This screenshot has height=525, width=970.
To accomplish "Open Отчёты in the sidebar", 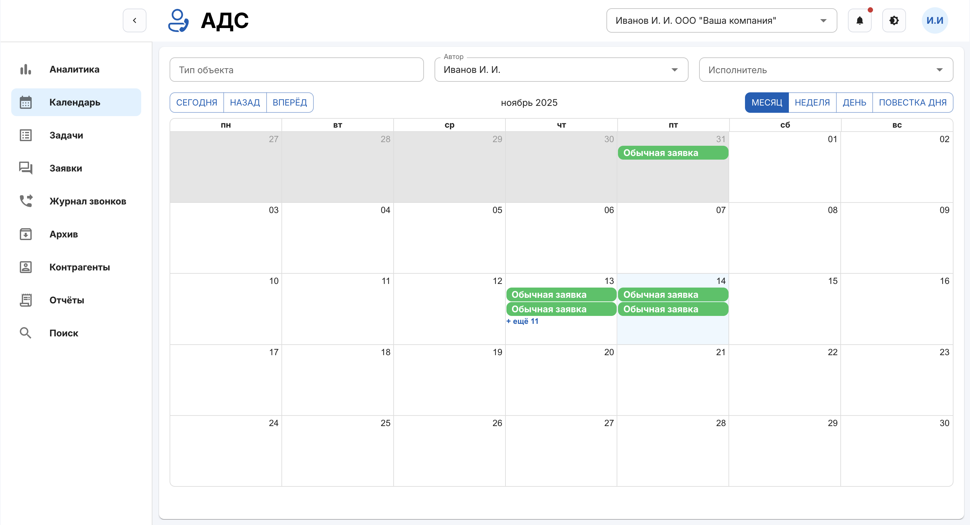I will [x=76, y=300].
